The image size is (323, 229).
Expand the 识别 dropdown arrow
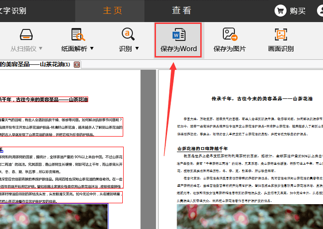pyautogui.click(x=137, y=48)
